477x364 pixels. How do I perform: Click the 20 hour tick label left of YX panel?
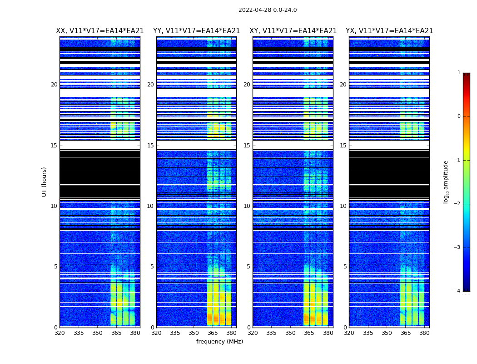point(343,85)
